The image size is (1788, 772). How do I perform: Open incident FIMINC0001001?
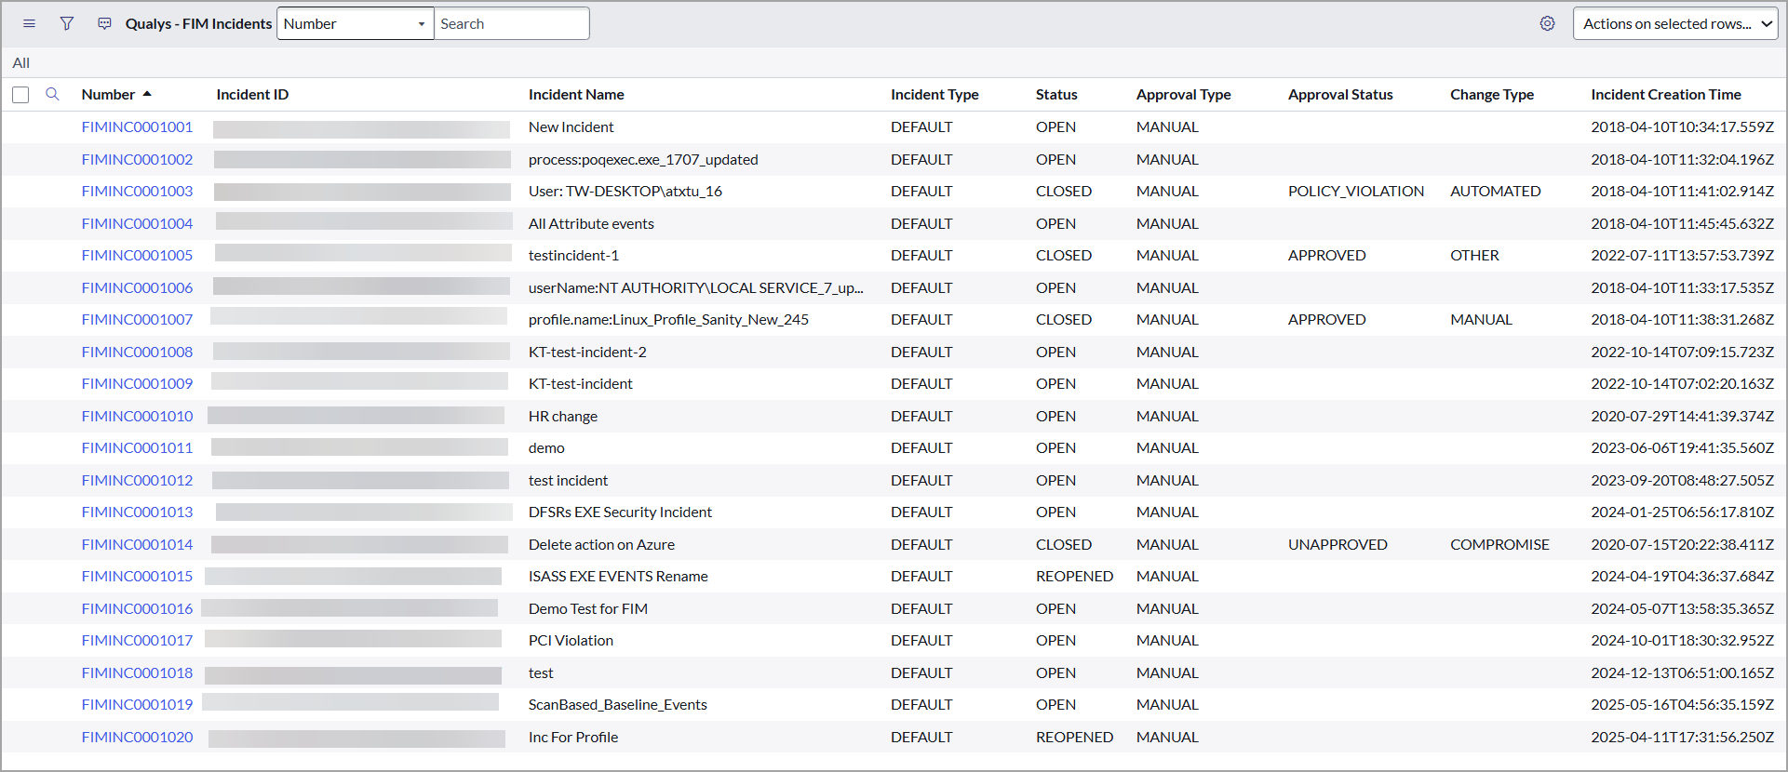pos(137,127)
